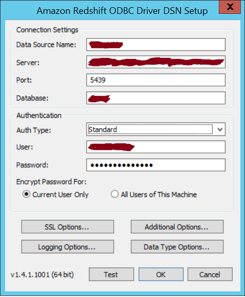Close the dialog with the X button
The image size is (245, 297).
click(230, 7)
